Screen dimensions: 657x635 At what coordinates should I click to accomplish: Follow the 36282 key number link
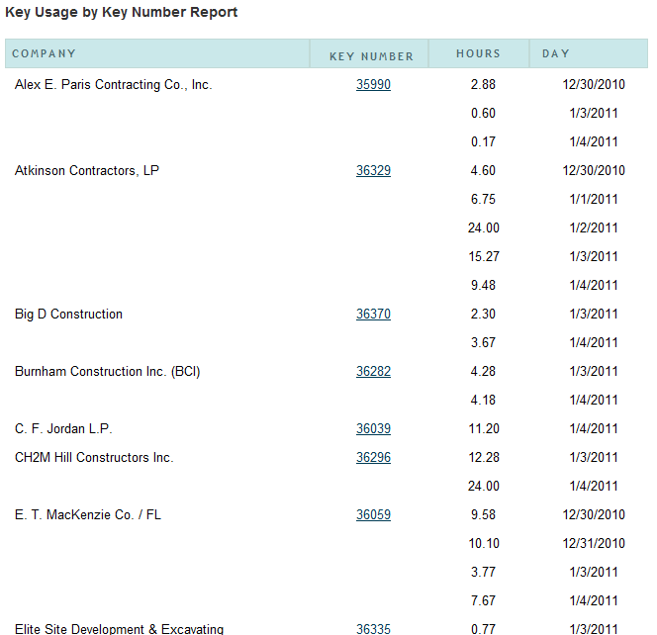[x=373, y=372]
